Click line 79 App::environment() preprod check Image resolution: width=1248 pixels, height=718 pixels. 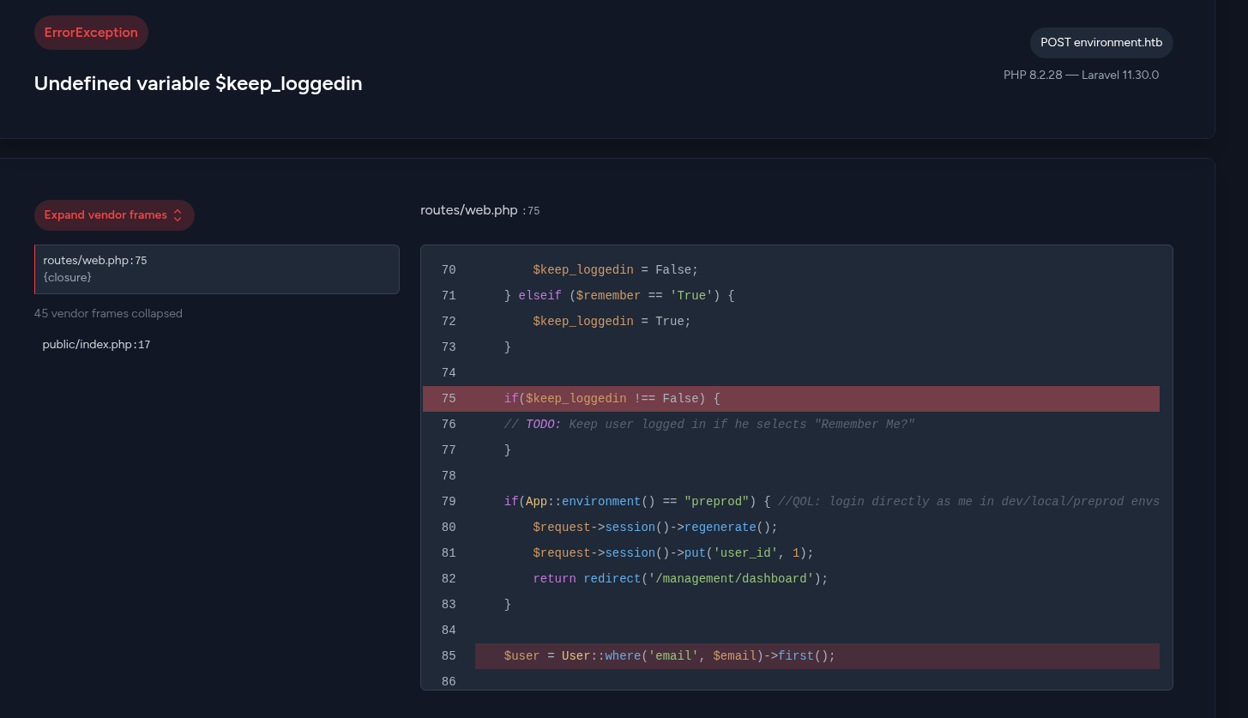637,502
